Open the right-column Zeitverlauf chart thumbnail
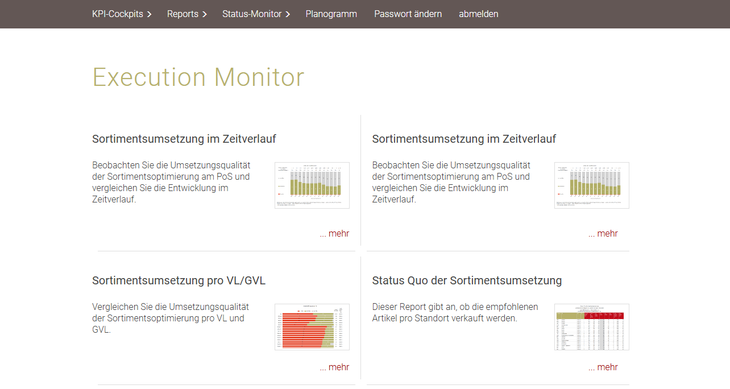This screenshot has height=389, width=730. [x=591, y=185]
